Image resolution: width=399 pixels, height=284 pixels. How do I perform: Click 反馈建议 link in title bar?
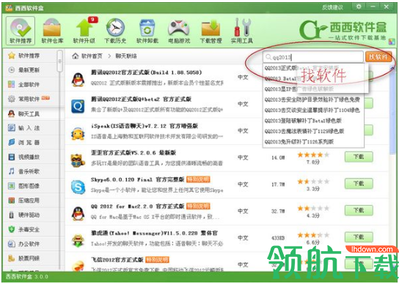click(332, 7)
